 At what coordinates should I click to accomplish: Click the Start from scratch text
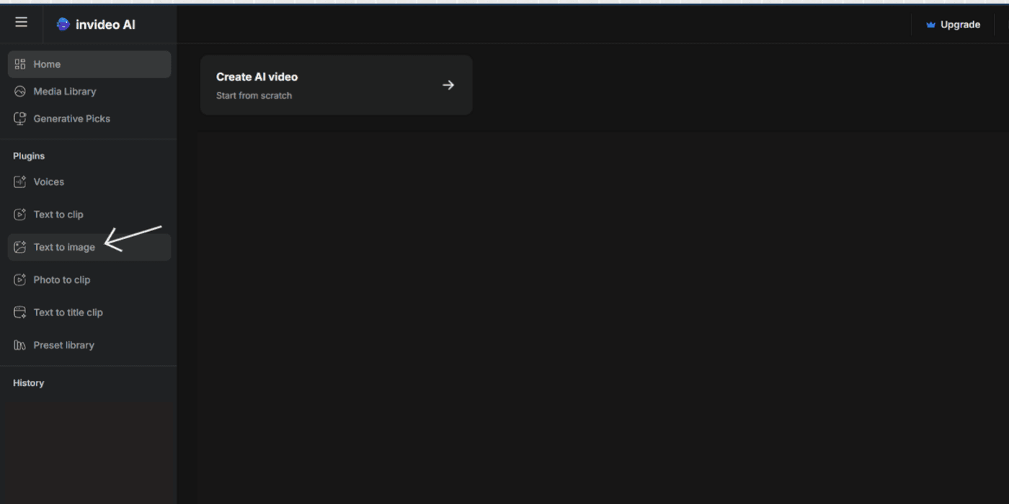click(254, 95)
